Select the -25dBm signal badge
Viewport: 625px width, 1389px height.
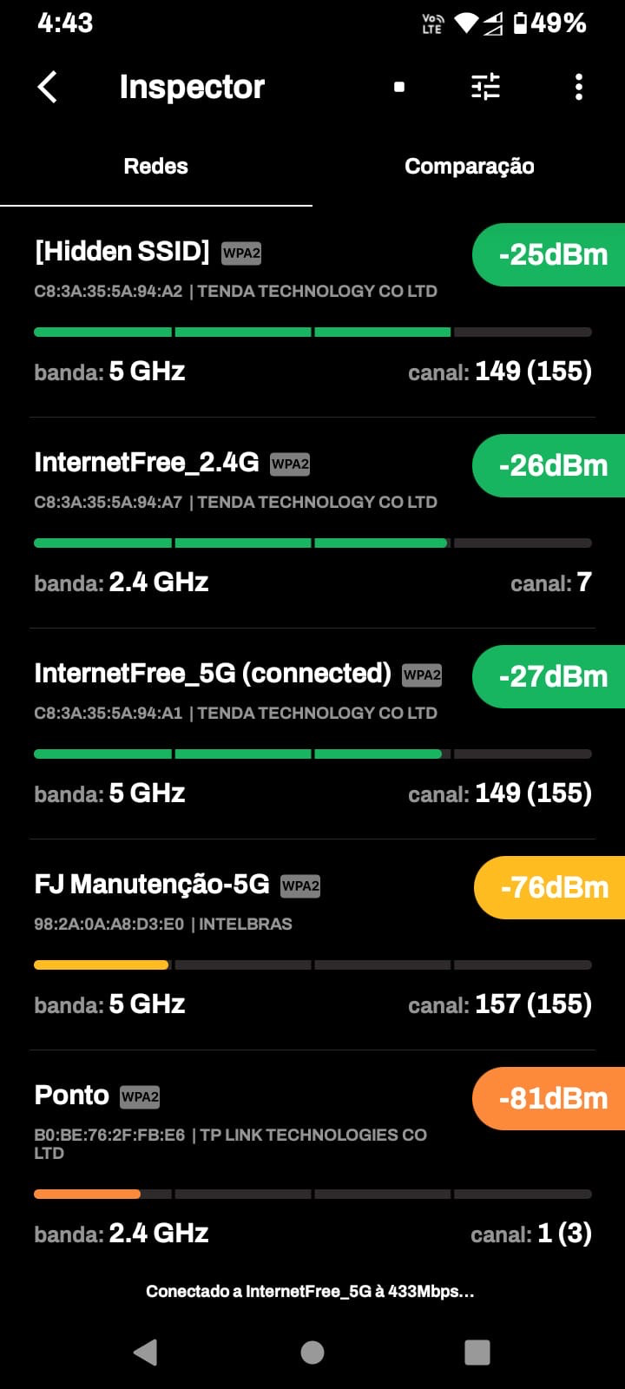pyautogui.click(x=552, y=254)
